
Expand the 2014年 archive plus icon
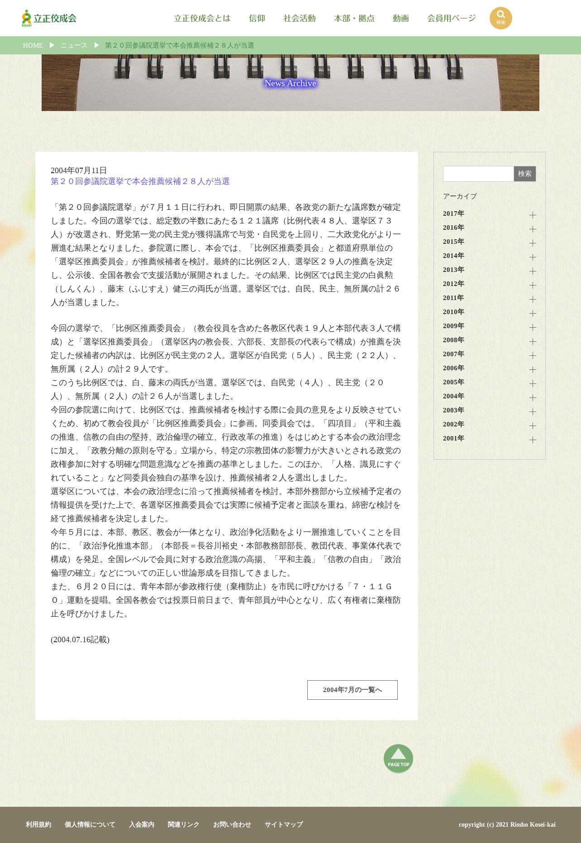pyautogui.click(x=533, y=257)
